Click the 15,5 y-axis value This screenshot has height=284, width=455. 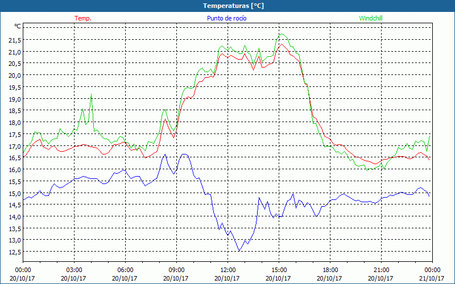[15, 181]
